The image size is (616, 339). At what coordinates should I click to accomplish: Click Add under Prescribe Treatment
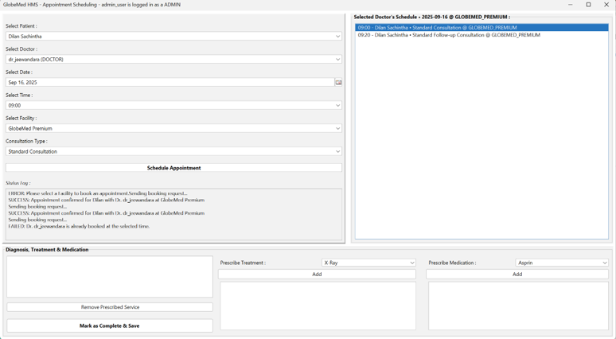[317, 275]
